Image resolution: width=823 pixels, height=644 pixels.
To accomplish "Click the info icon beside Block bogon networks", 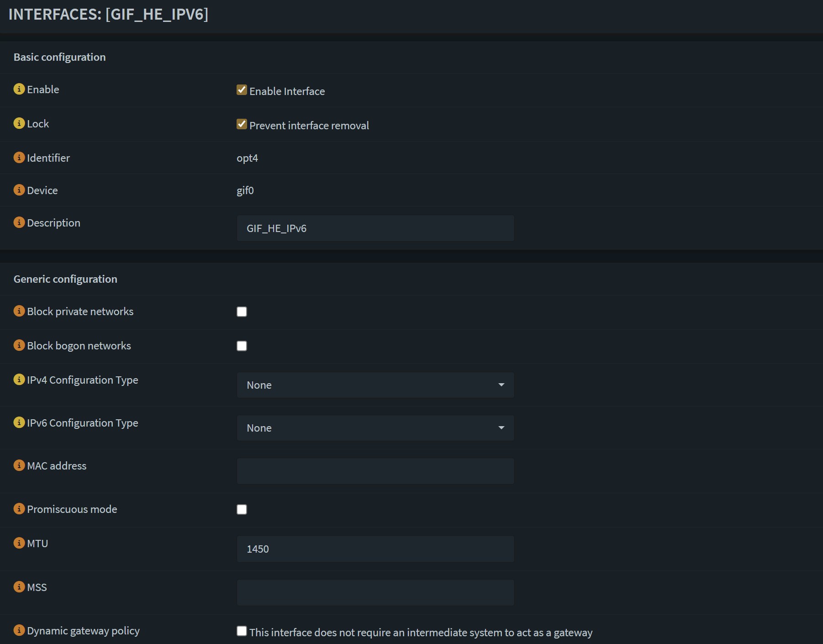I will tap(19, 345).
